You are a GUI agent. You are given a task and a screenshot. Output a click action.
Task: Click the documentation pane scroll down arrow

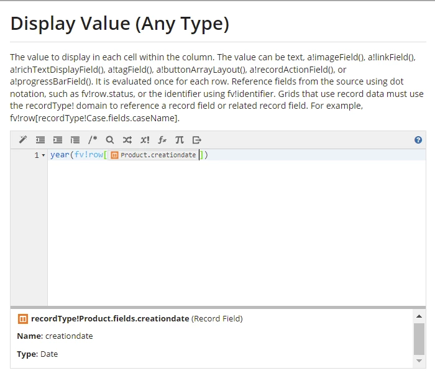pos(419,361)
